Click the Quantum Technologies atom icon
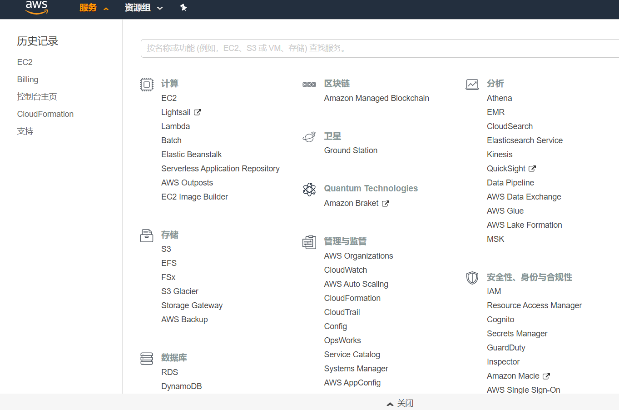The width and height of the screenshot is (619, 410). coord(309,189)
